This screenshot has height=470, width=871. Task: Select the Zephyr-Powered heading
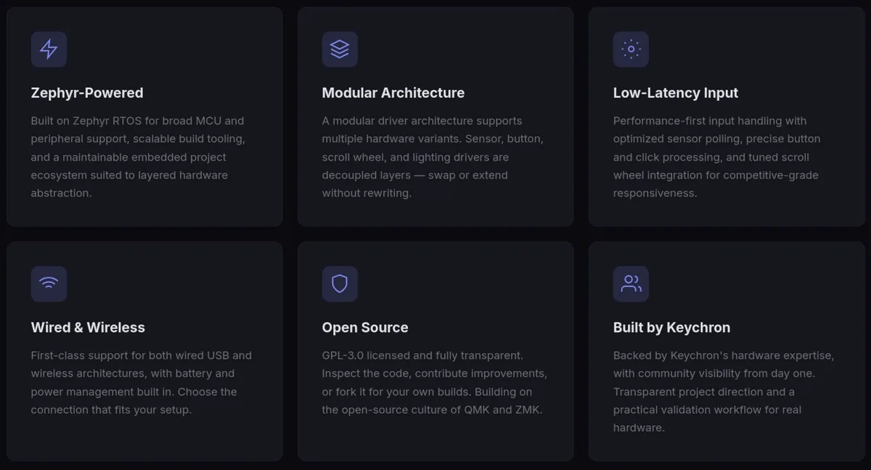[x=87, y=93]
